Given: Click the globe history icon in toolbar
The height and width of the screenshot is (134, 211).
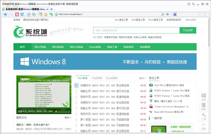Looking at the screenshot, I should coord(34,14).
